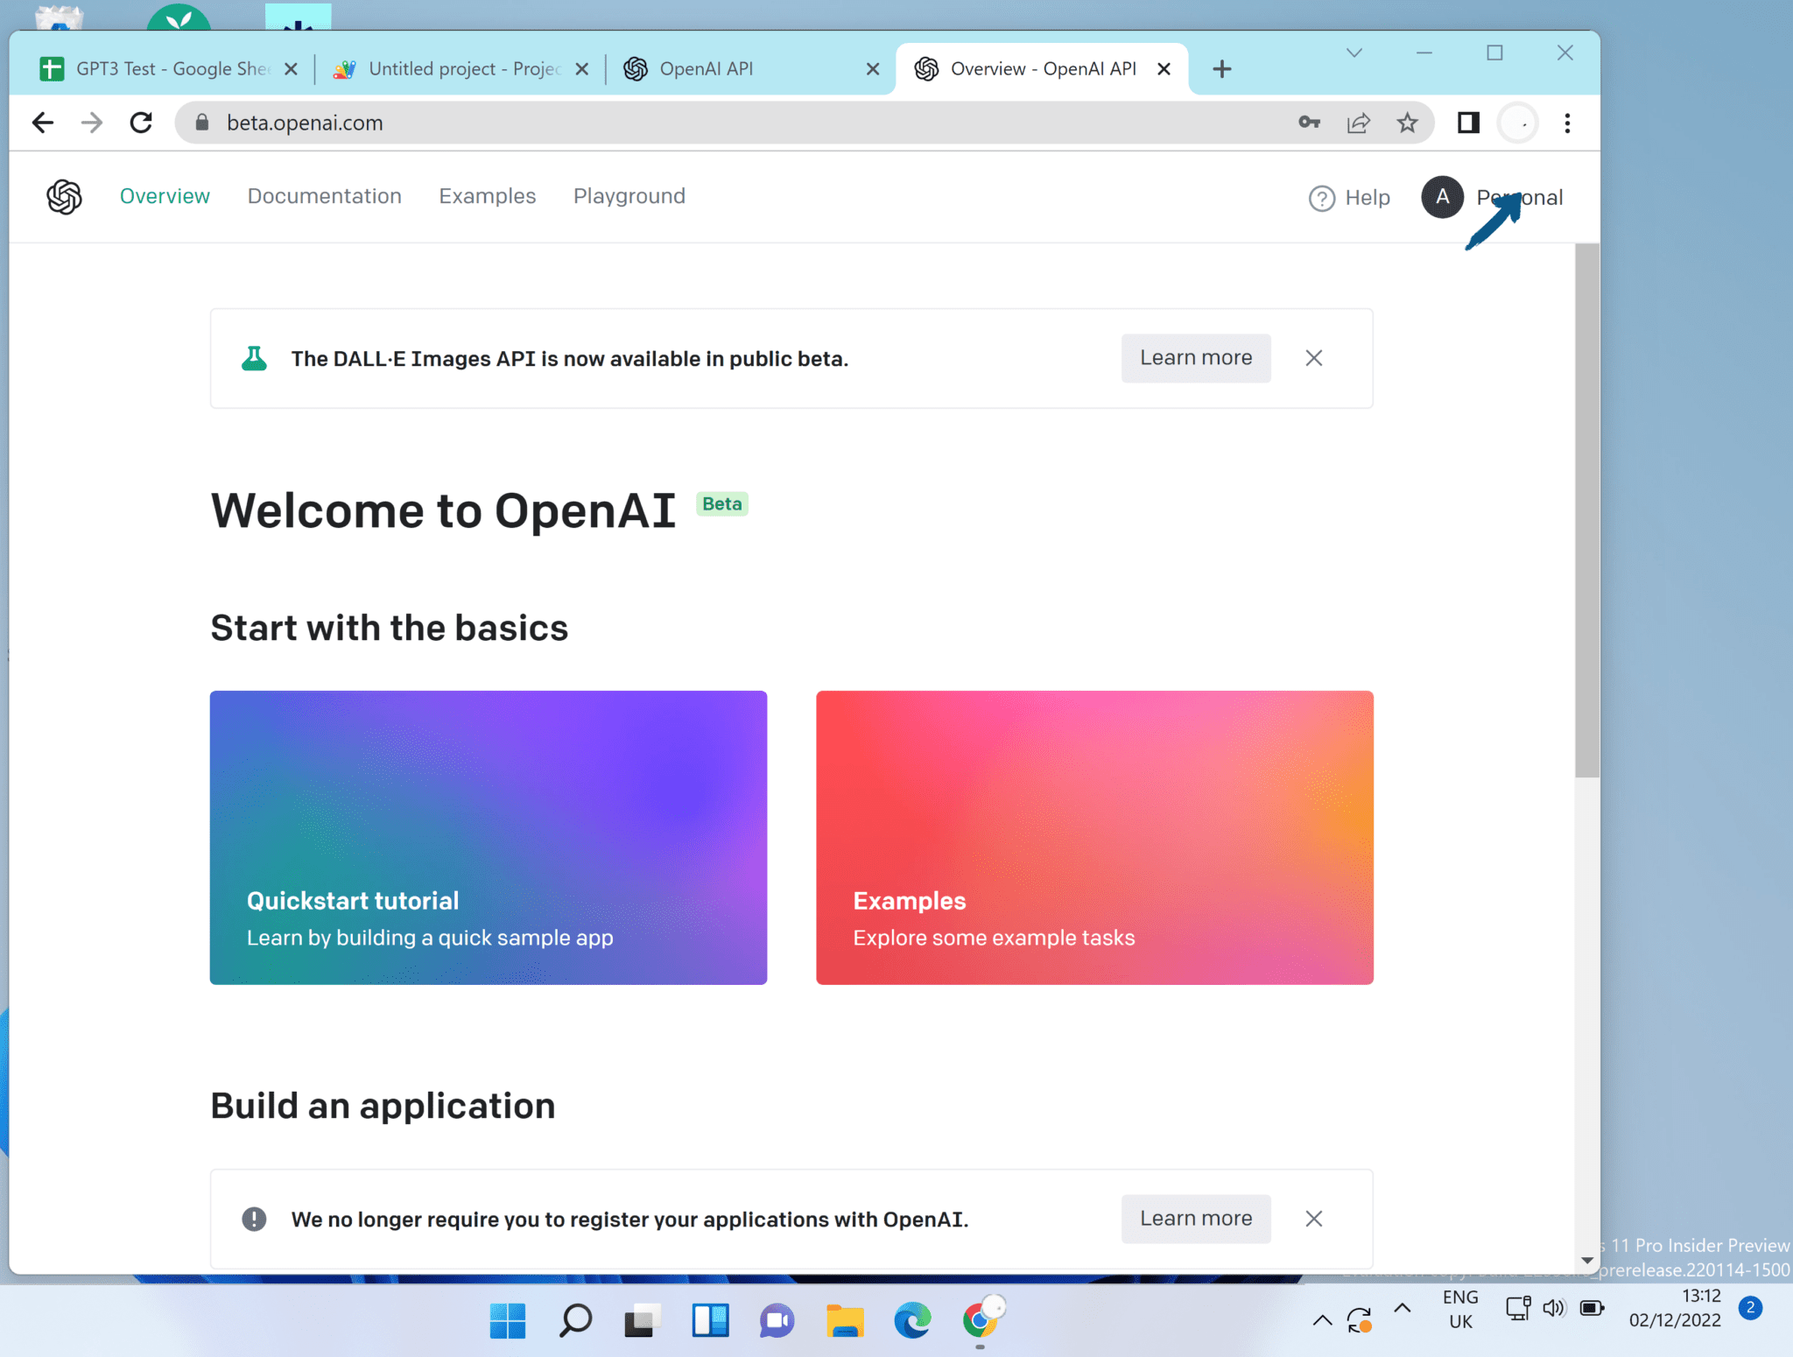Open Task View on the taskbar
1793x1357 pixels.
tap(642, 1320)
